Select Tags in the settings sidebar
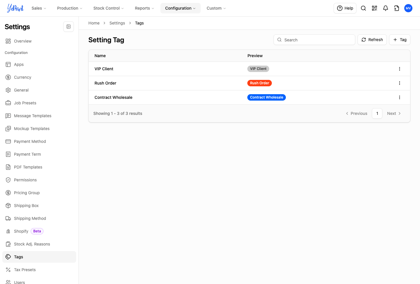This screenshot has width=420, height=284. point(39,257)
